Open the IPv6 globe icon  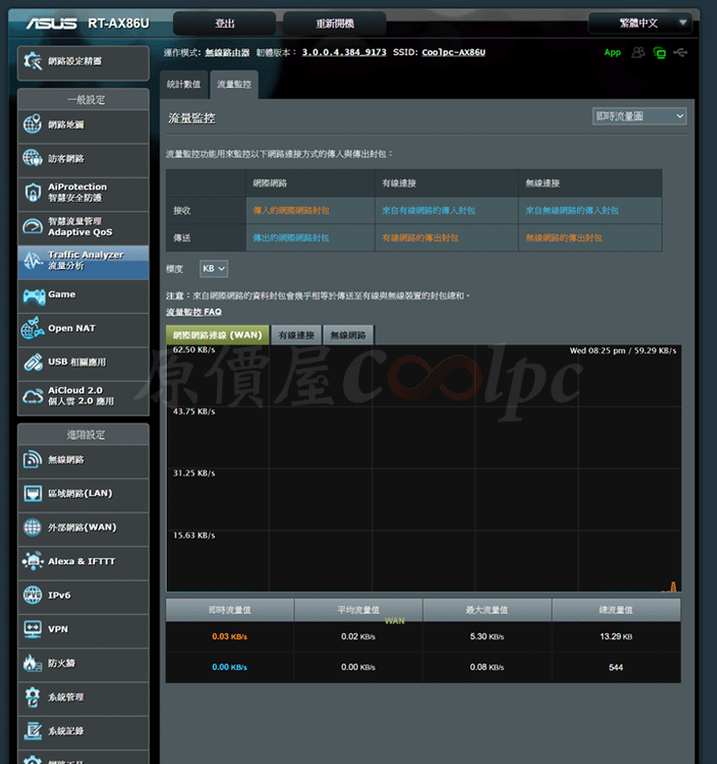[x=32, y=595]
